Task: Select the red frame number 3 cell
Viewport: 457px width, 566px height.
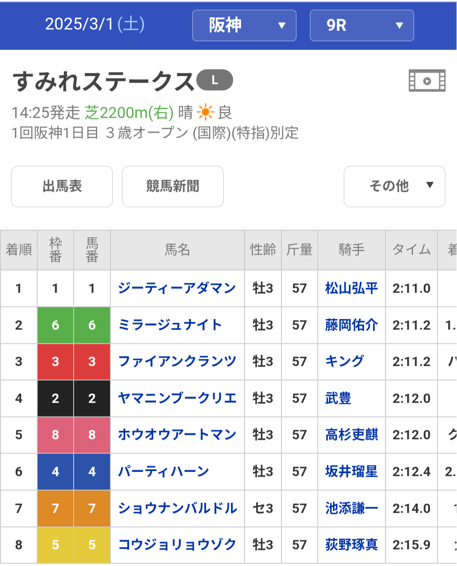Action: point(55,362)
